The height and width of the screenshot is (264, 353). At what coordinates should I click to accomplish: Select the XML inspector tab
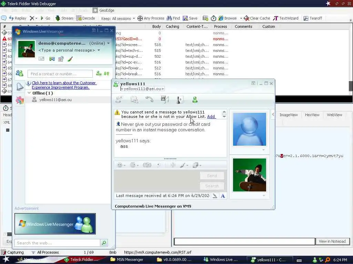click(x=7, y=122)
